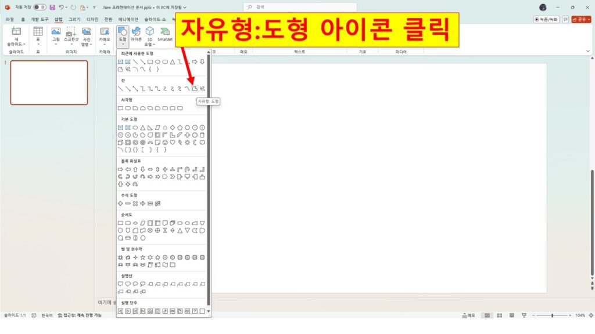Choose the pentagon basic shape

coord(180,128)
